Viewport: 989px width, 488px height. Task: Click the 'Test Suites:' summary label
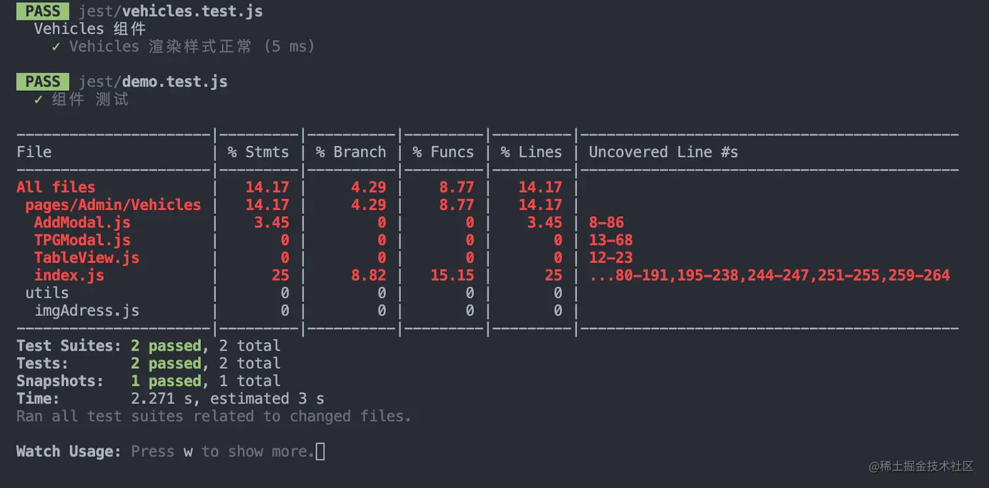coord(69,345)
